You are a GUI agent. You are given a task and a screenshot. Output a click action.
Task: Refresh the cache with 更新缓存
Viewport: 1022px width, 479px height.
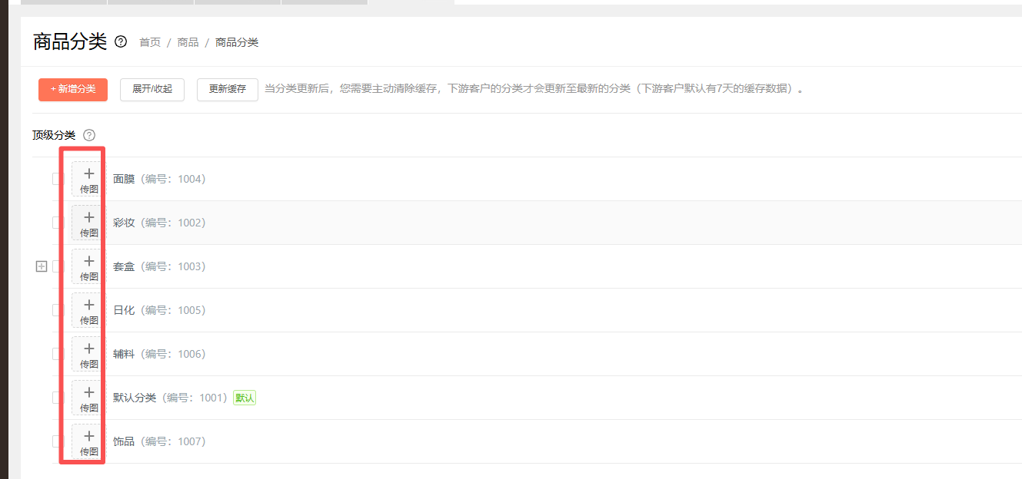[x=228, y=90]
